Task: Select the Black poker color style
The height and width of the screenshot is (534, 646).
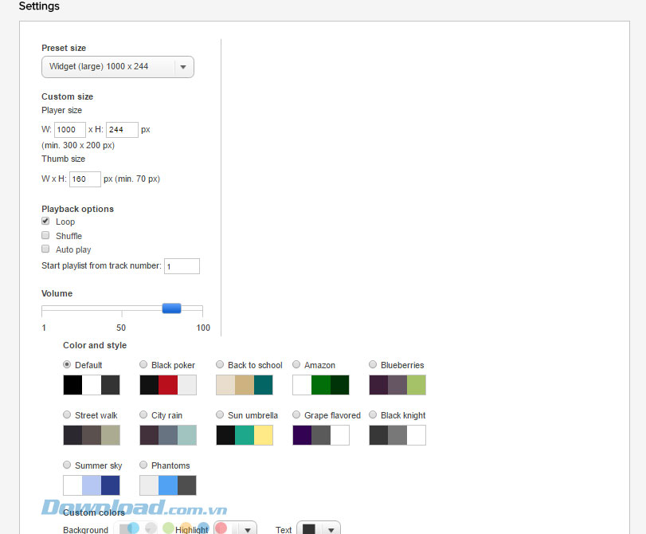Action: pyautogui.click(x=144, y=365)
